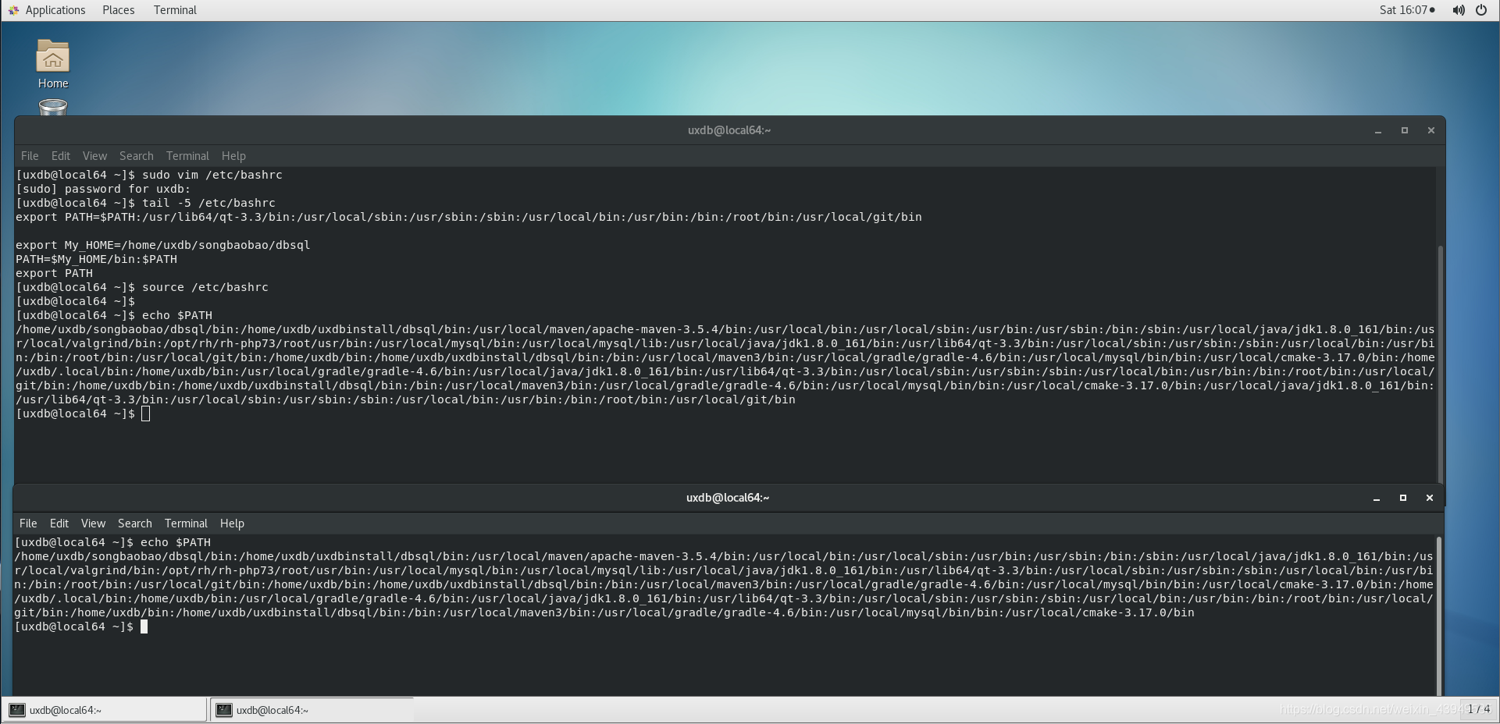Click the 'export PATH' line in upper terminal
The image size is (1500, 724).
pyautogui.click(x=54, y=273)
